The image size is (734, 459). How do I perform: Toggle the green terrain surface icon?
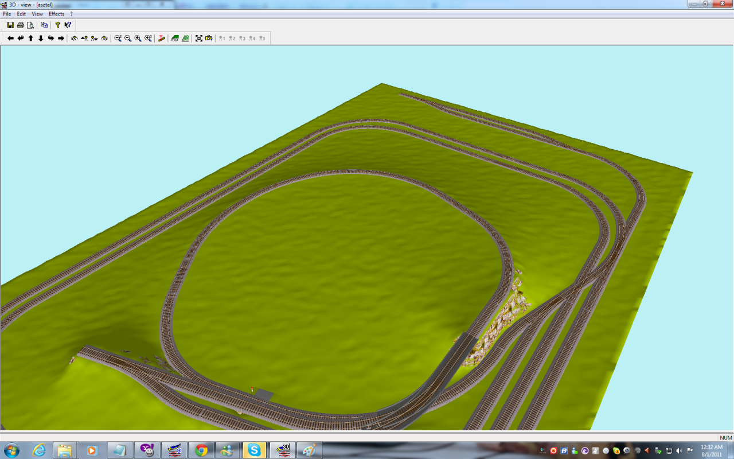point(175,38)
